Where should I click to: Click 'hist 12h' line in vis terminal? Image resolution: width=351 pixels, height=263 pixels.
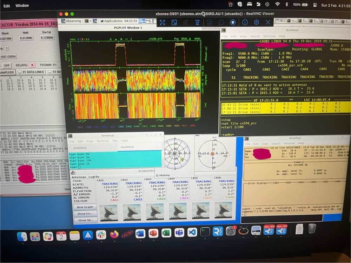pos(80,161)
